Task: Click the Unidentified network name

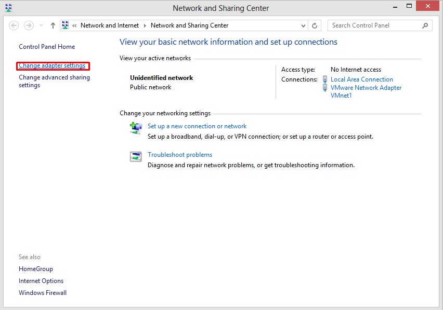Action: click(161, 78)
